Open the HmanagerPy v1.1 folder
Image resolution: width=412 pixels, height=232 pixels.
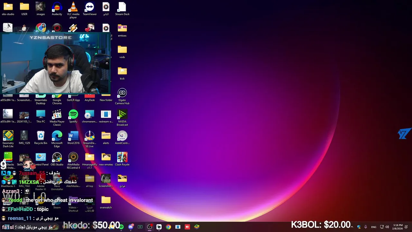(x=89, y=161)
